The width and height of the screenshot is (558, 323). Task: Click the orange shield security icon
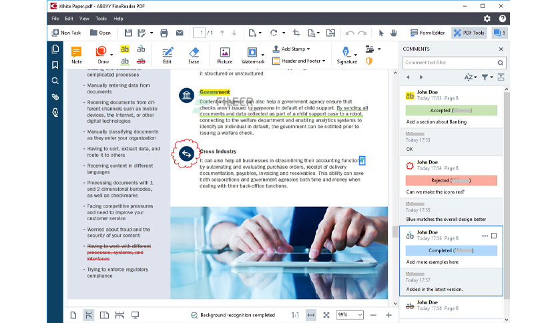pos(369,61)
